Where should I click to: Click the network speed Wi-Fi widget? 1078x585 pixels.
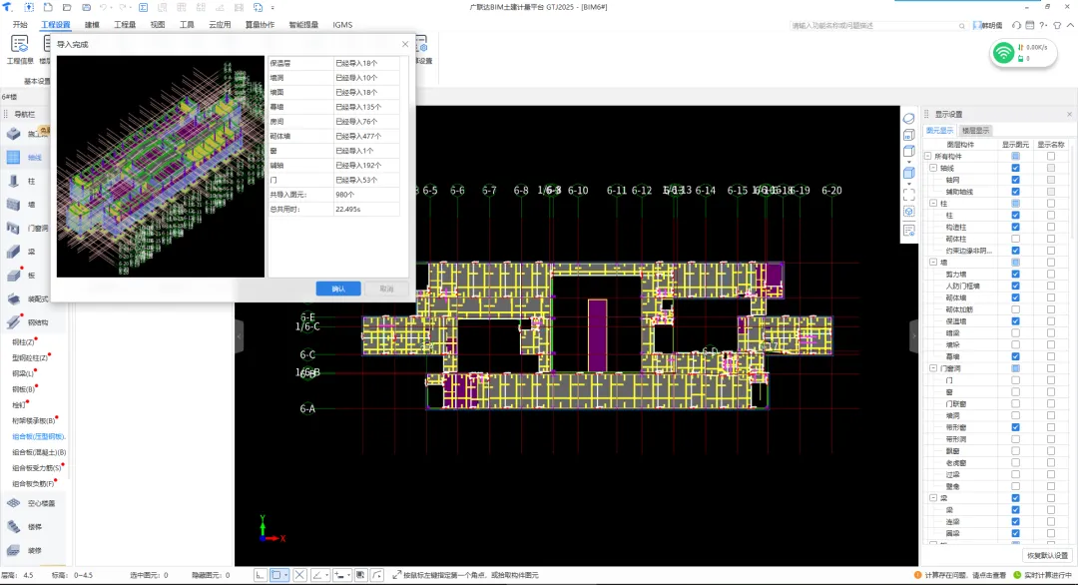1023,53
